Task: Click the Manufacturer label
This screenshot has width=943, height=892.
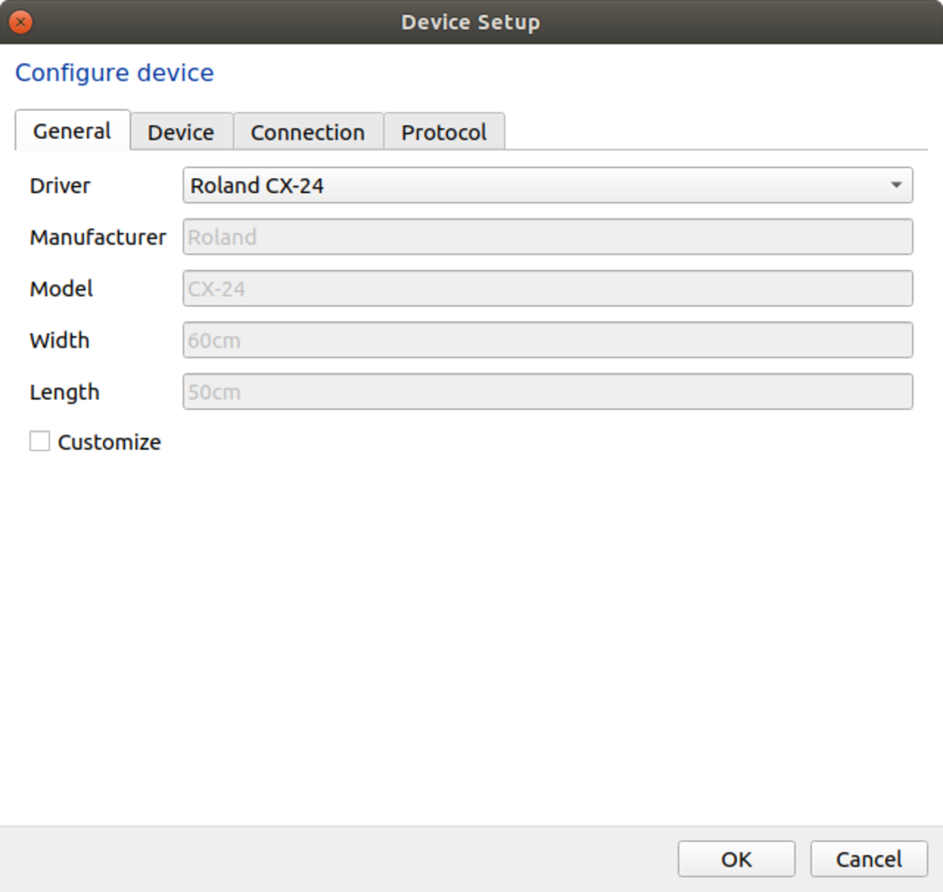Action: [x=98, y=238]
